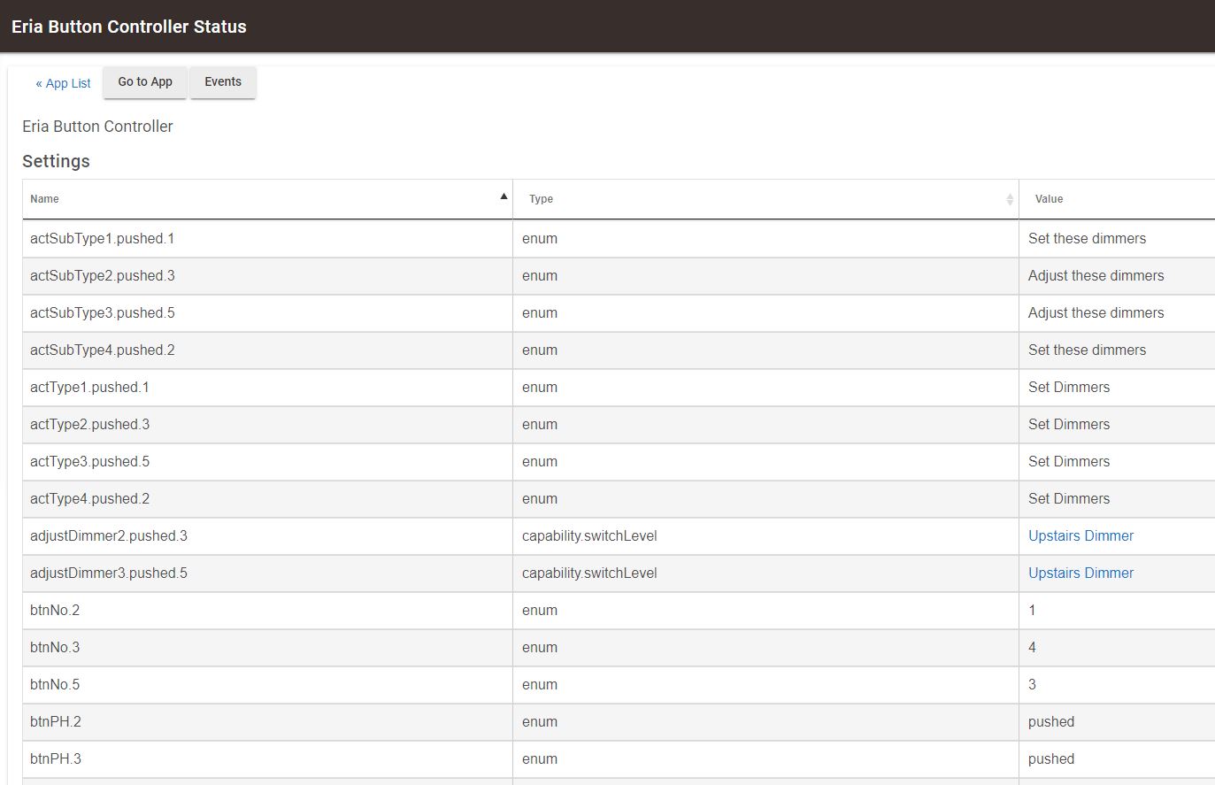Click value 3 in btnNo.5 row

(x=1032, y=684)
